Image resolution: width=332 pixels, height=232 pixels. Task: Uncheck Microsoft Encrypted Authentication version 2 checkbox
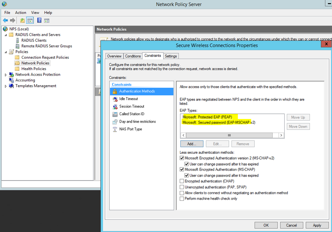[182, 158]
